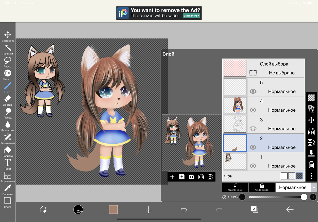
Task: Click the trash icon to delete layer
Action: [x=311, y=165]
